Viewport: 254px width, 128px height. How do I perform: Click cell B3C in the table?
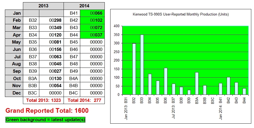(31, 93)
